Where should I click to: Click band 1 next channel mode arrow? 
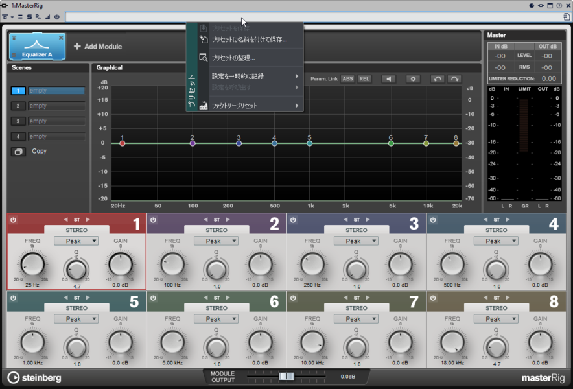(88, 220)
